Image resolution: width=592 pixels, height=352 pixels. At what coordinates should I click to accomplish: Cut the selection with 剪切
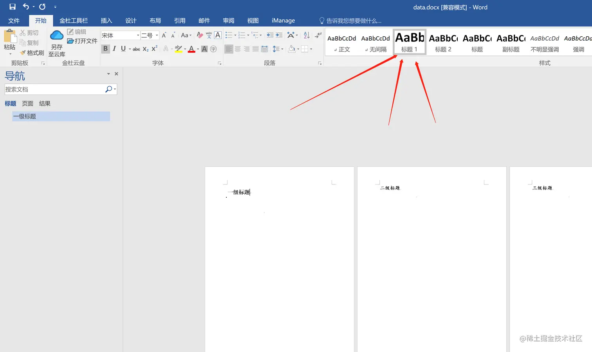point(29,33)
